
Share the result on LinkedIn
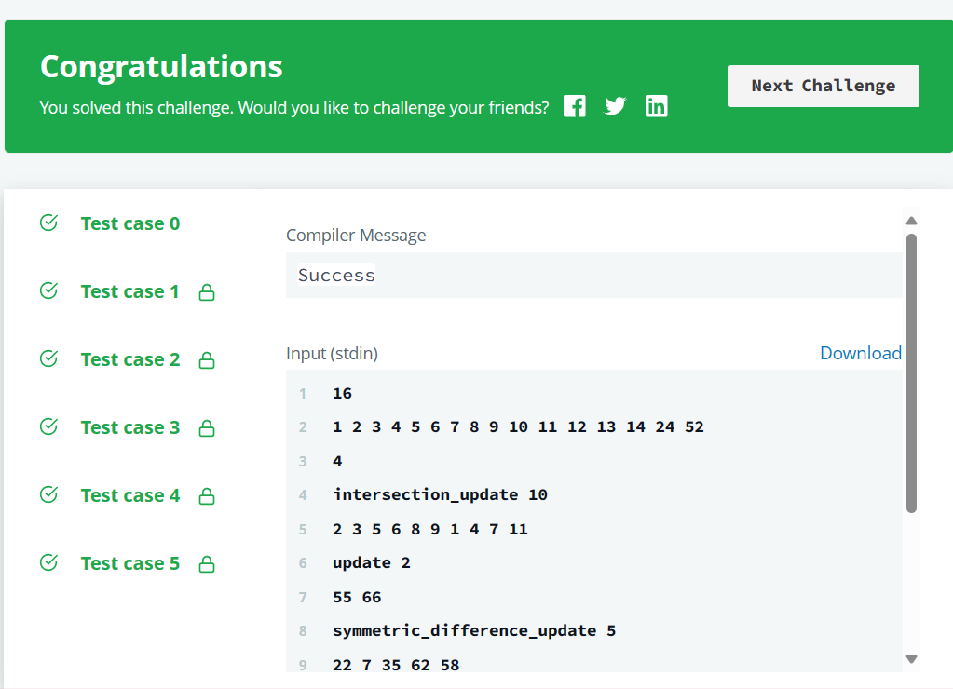pos(656,105)
